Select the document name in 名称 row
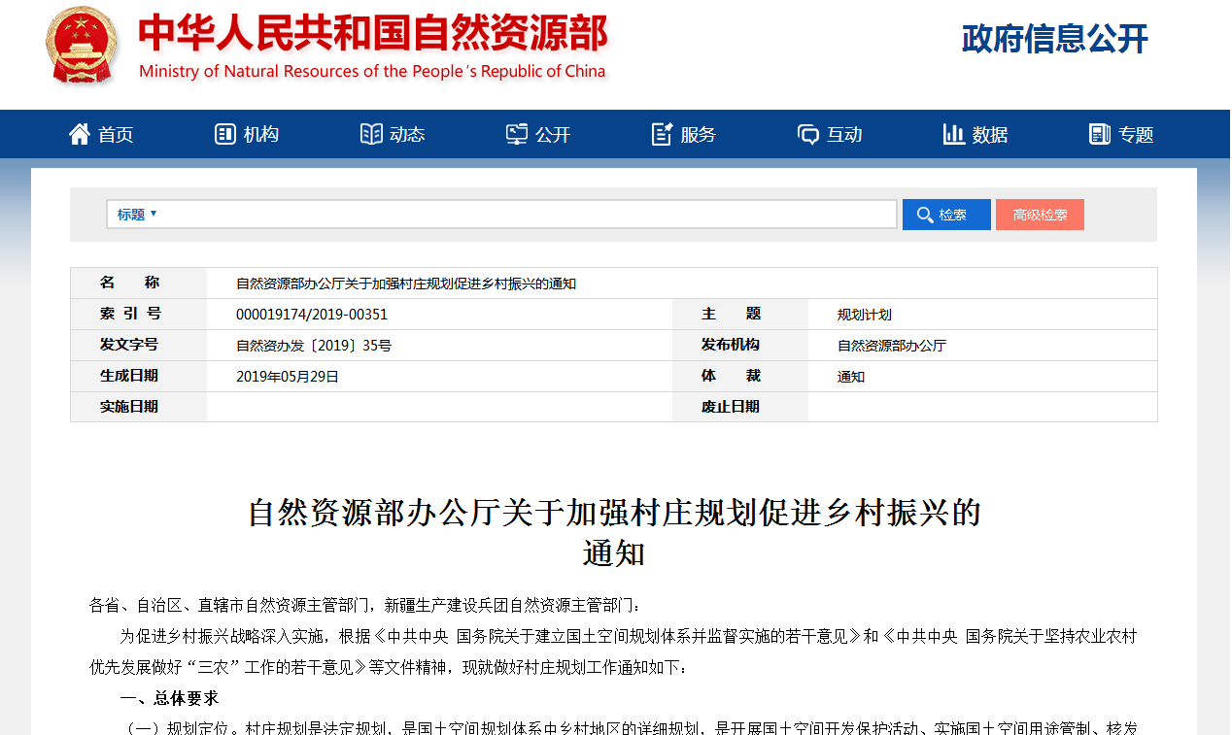The height and width of the screenshot is (735, 1232). pyautogui.click(x=406, y=284)
